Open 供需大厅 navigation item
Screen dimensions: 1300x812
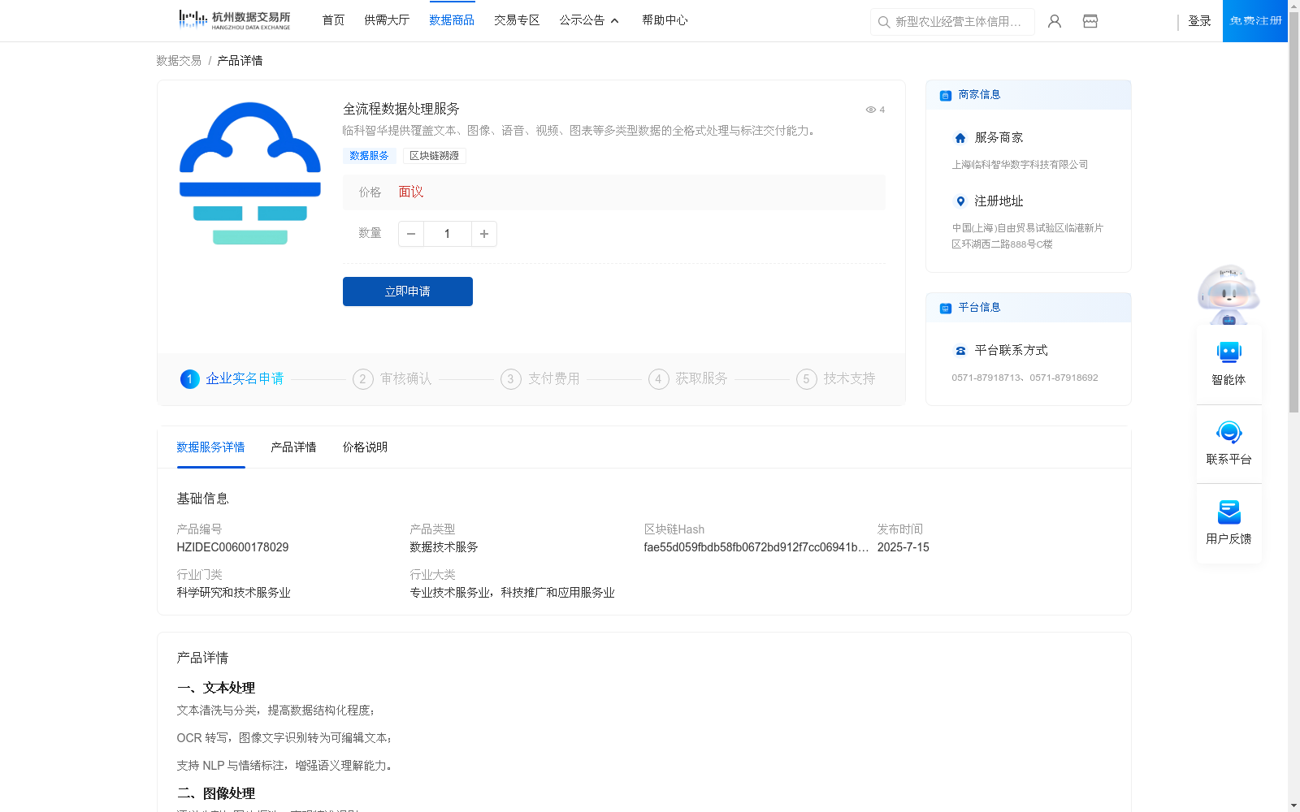point(387,20)
